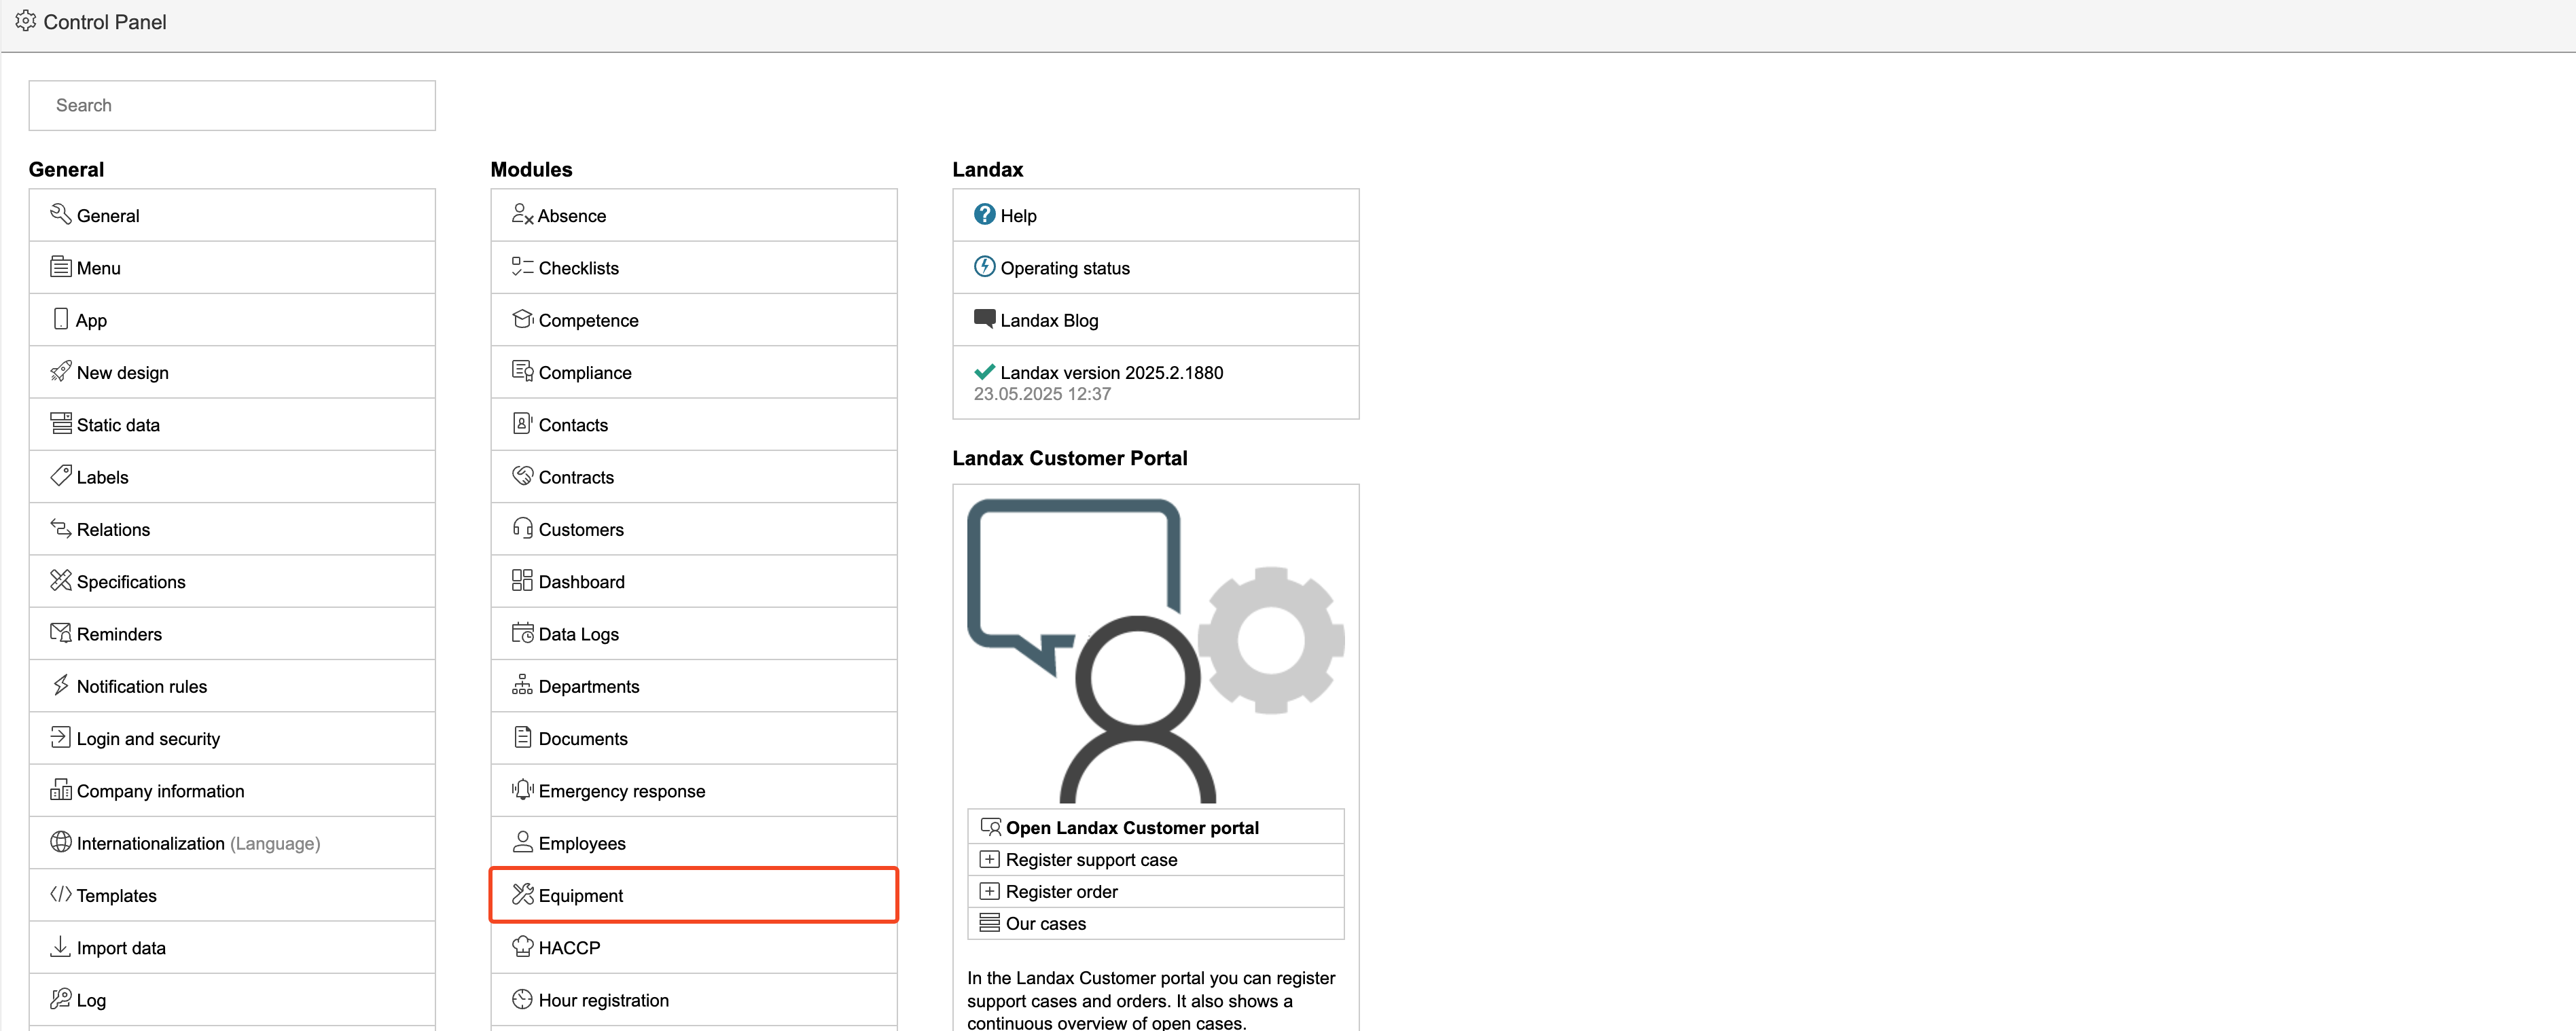Open Login and security settings
The height and width of the screenshot is (1031, 2576).
148,738
